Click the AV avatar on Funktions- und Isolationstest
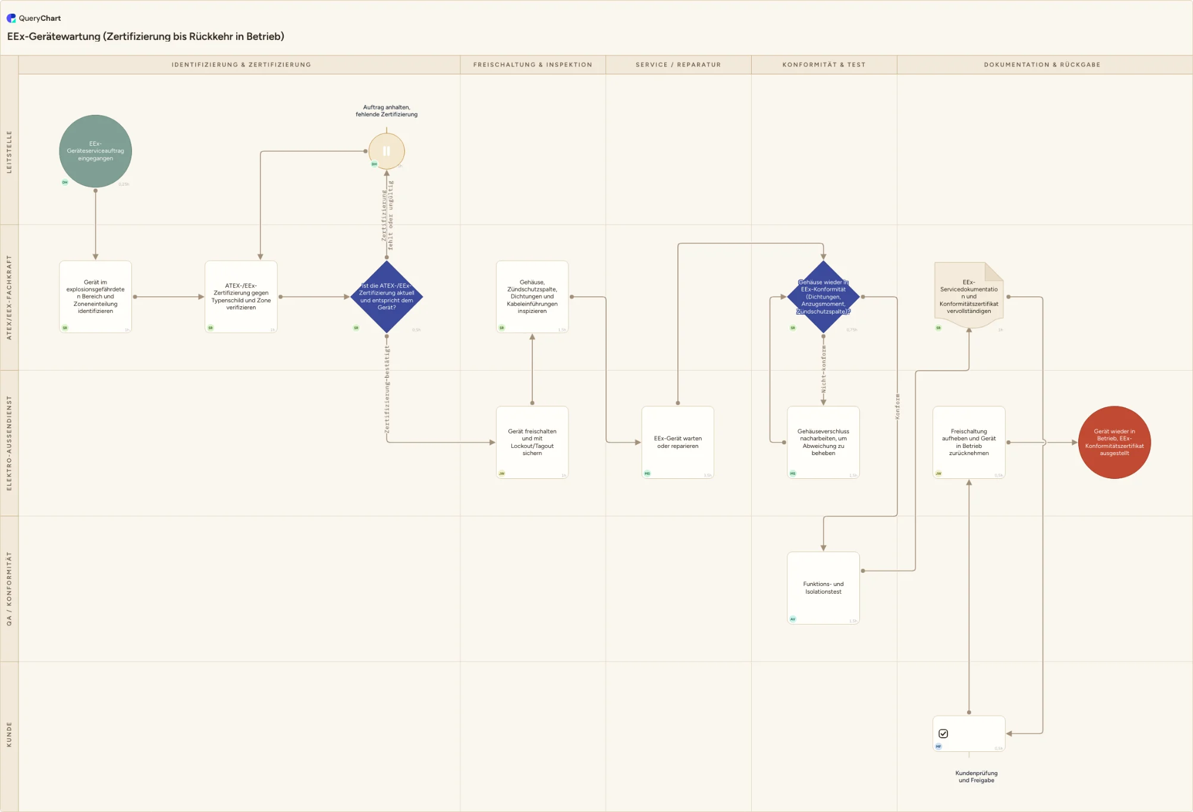 [x=793, y=619]
